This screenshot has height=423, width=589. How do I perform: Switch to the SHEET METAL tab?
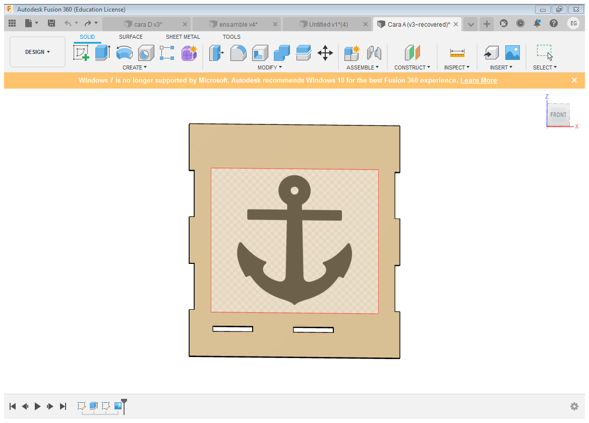pyautogui.click(x=183, y=37)
